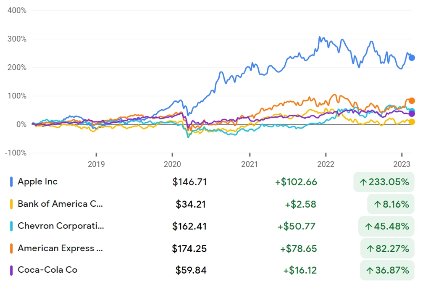Click the 82.27% gain badge

click(x=387, y=248)
